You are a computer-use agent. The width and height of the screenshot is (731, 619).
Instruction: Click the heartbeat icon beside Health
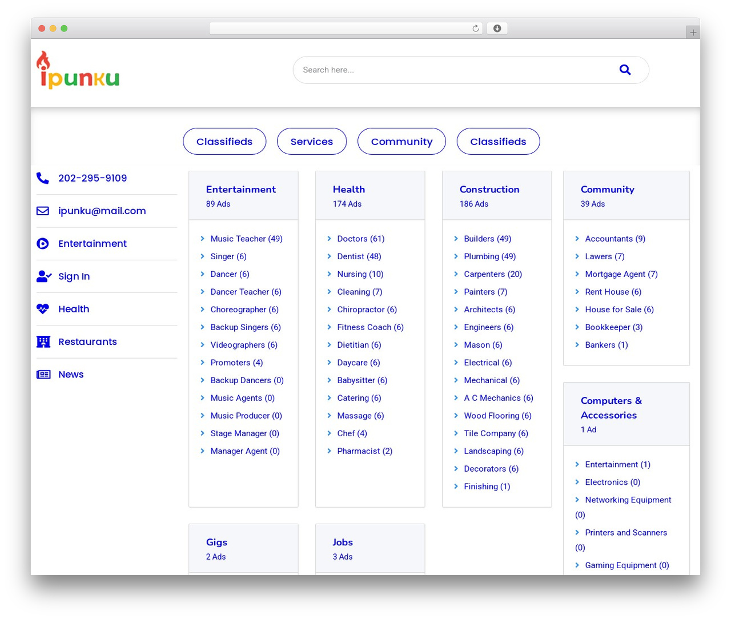(x=43, y=309)
